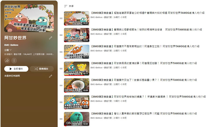This screenshot has height=127, width=212.
Task: Open the video title about 阿達竟然交往了
Action: (x=143, y=80)
